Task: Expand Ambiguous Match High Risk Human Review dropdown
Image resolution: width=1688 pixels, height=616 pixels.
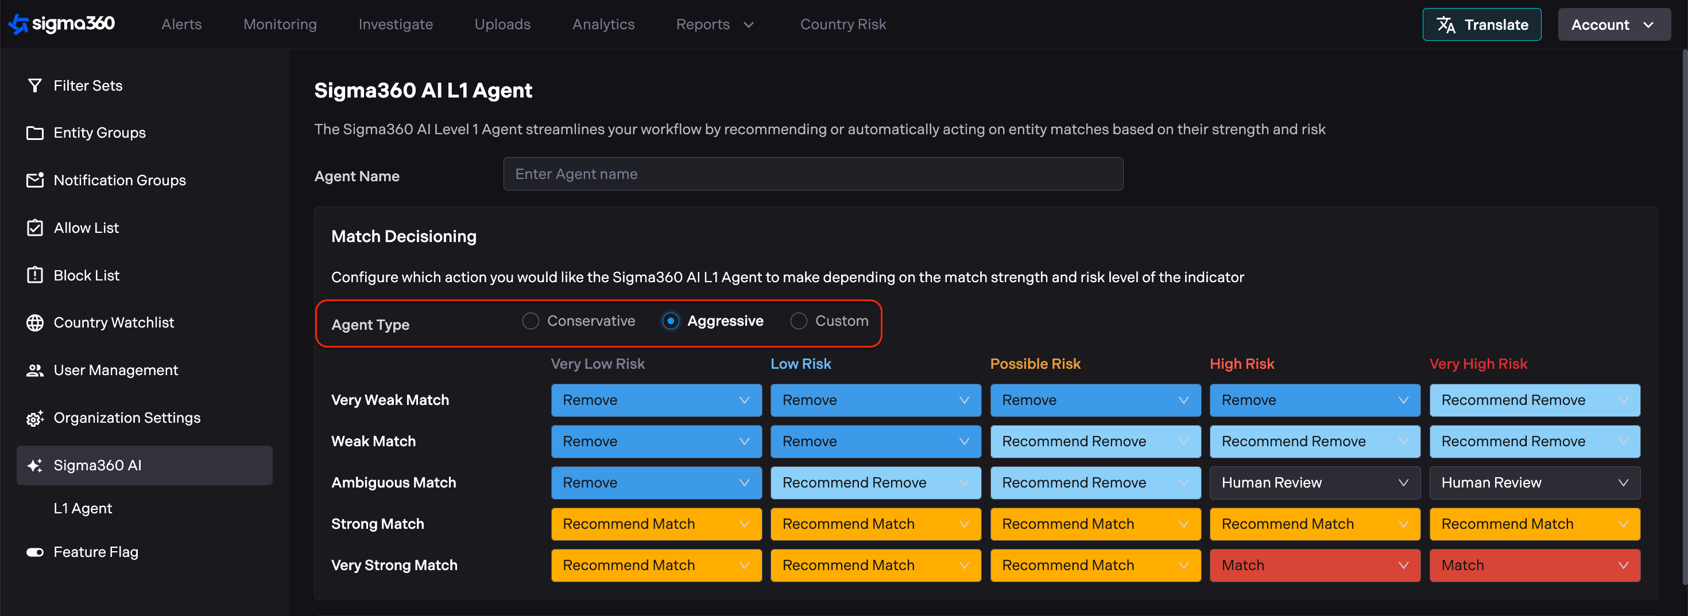Action: (1314, 482)
